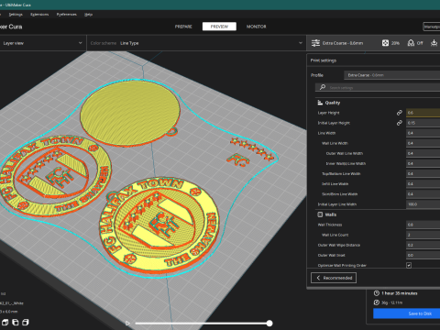
Task: Edit the Outer Wall Inset field
Action: click(x=423, y=255)
